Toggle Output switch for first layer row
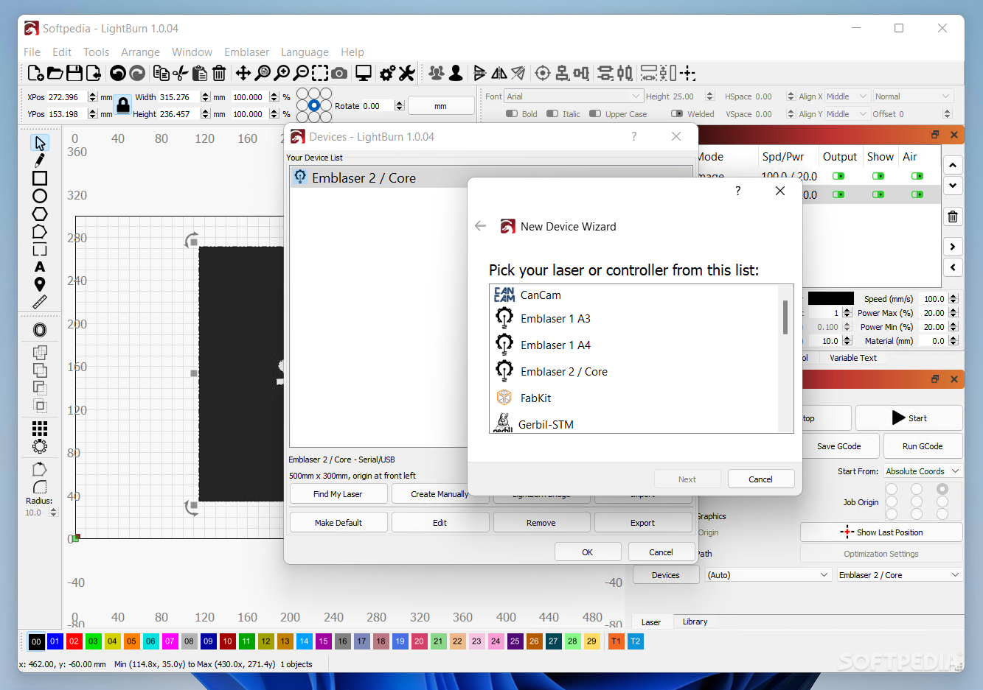Screen dimensions: 983x690 click(x=838, y=176)
